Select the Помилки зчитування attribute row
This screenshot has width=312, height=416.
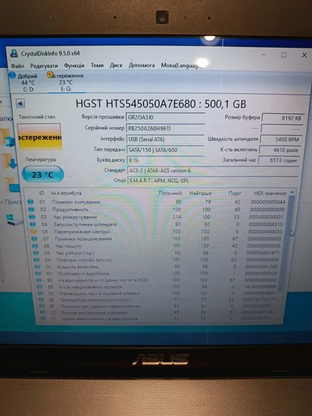pyautogui.click(x=157, y=202)
